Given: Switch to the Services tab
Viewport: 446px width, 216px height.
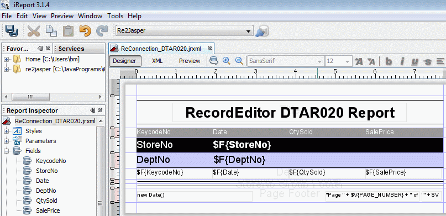Looking at the screenshot, I should (71, 49).
